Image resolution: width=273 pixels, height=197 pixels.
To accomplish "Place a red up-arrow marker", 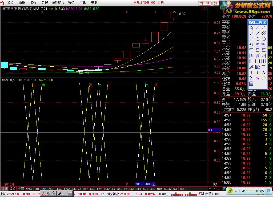I will [x=251, y=73].
